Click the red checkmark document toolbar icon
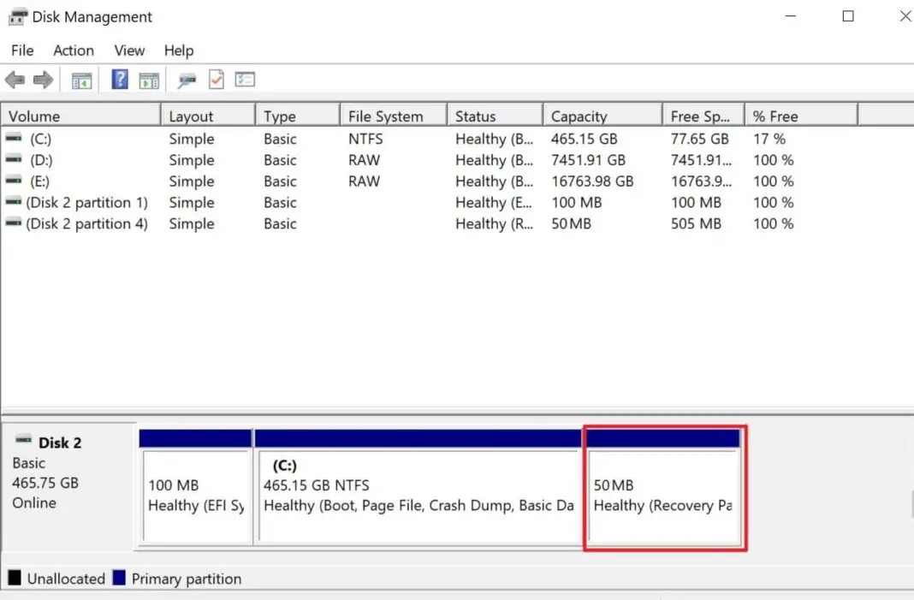The image size is (914, 600). [216, 80]
